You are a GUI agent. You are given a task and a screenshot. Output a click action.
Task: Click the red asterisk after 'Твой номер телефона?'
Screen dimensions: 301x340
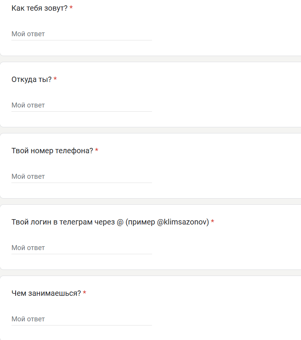pos(97,151)
